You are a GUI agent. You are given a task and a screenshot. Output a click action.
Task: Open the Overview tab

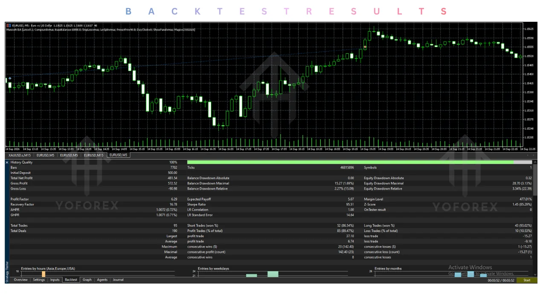coord(20,280)
